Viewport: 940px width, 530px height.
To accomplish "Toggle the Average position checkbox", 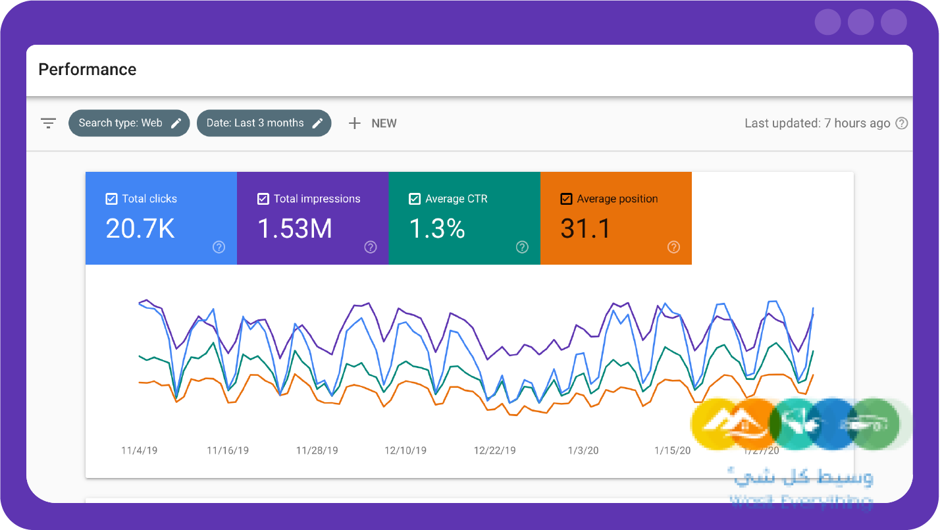I will 566,199.
